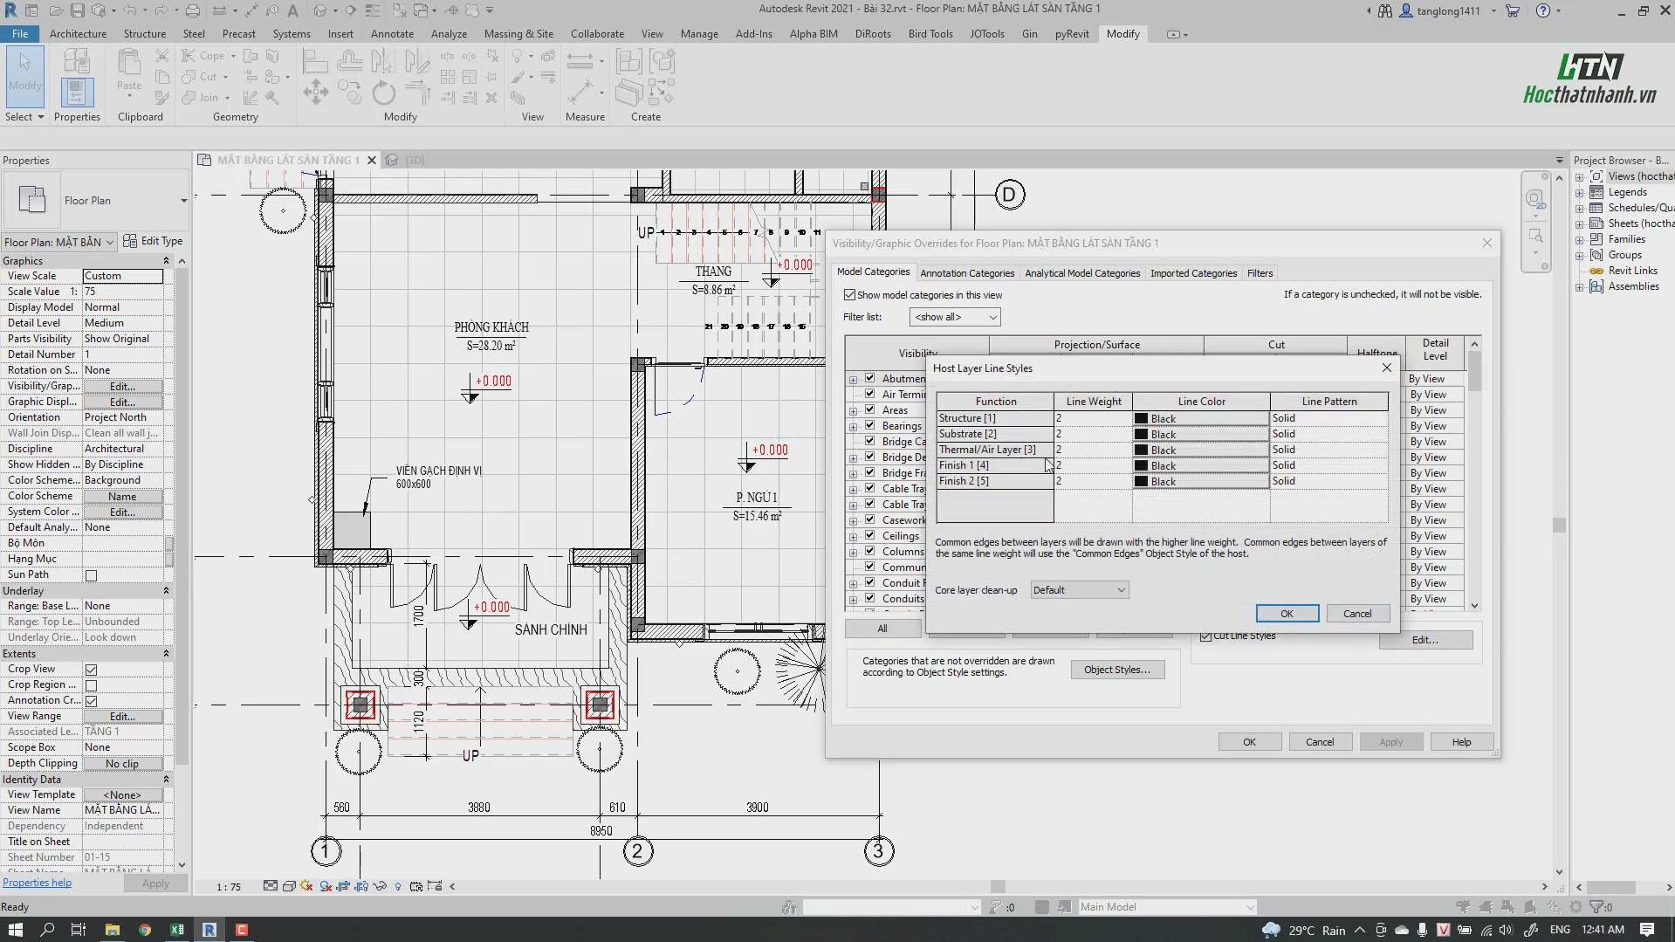The height and width of the screenshot is (942, 1675).
Task: Click Temporary Hide/Isolate glasses icon
Action: click(380, 886)
